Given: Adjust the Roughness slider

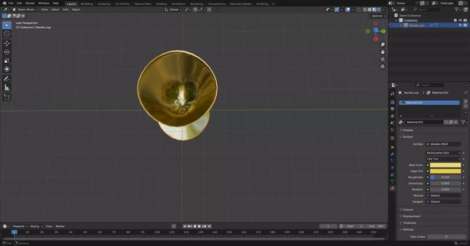Looking at the screenshot, I should coord(445,177).
